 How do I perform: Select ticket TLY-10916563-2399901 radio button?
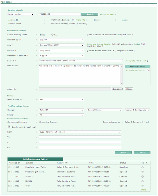tap(142, 176)
